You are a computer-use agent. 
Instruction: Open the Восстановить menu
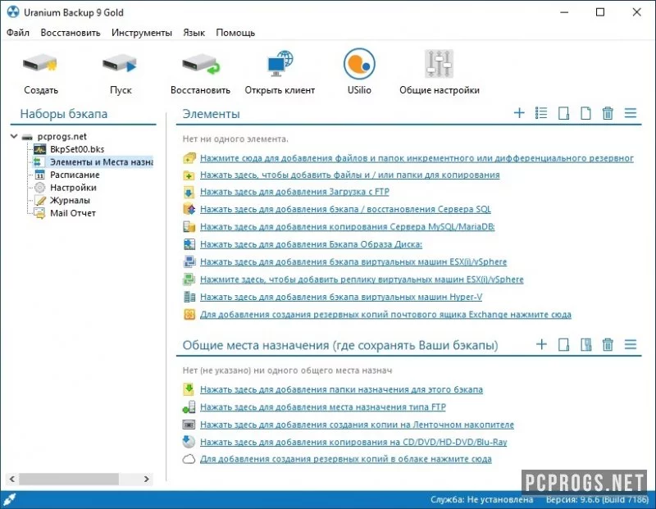click(x=71, y=33)
